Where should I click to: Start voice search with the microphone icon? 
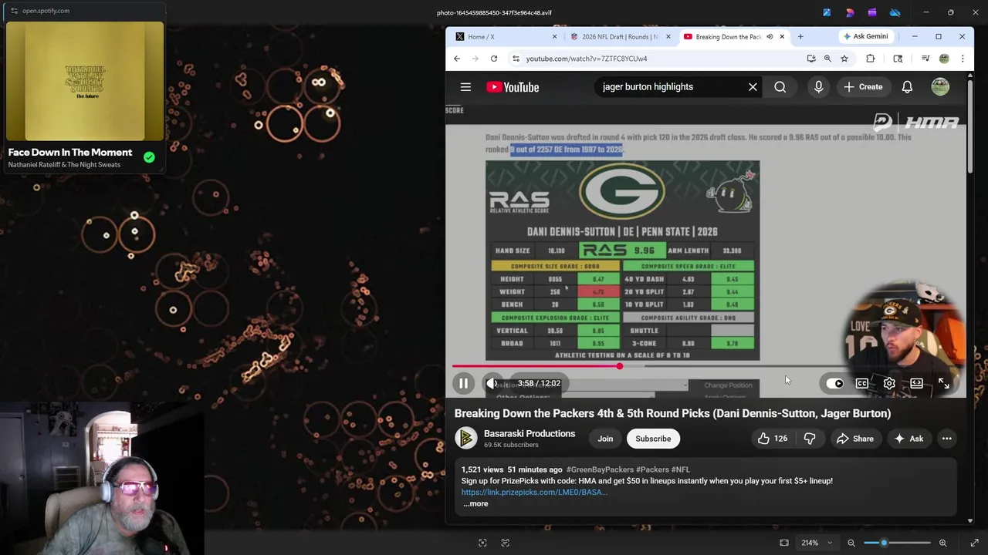818,87
